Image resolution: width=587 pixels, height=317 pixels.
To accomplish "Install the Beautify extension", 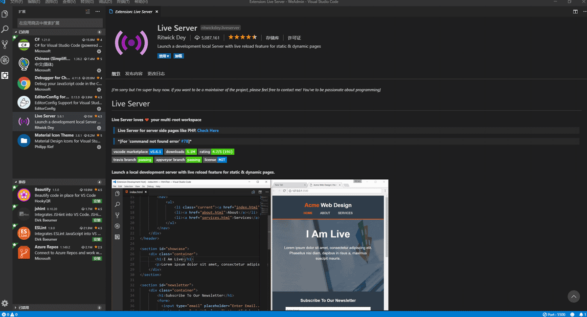I will coord(97,201).
